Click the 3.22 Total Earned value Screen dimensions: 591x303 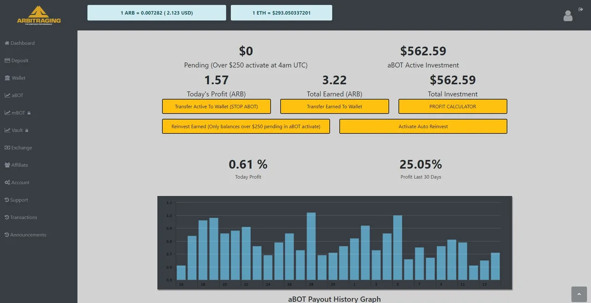click(x=335, y=80)
